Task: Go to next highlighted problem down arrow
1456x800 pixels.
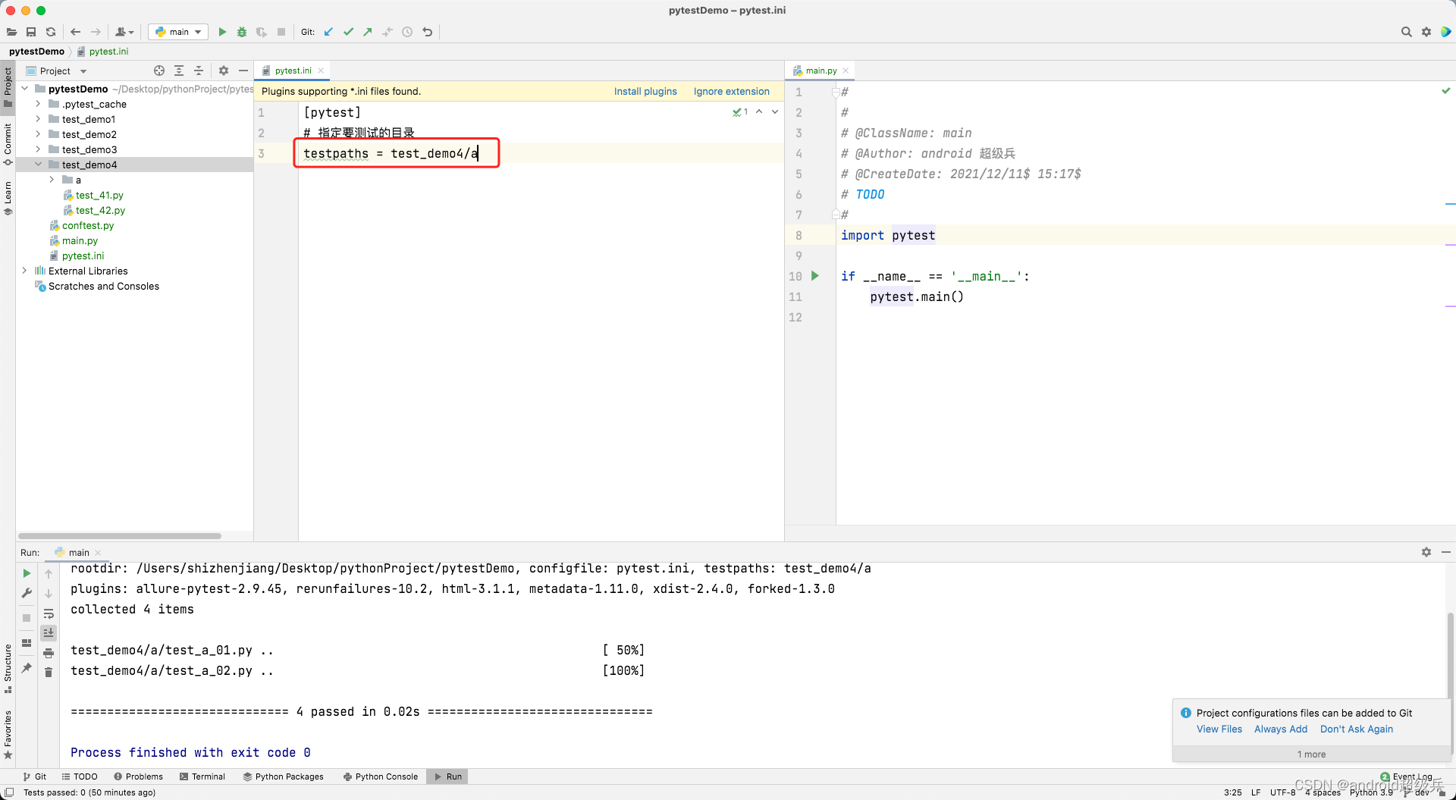Action: (x=775, y=112)
